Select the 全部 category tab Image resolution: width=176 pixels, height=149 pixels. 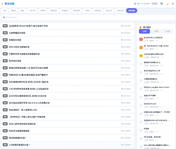pyautogui.click(x=5, y=11)
